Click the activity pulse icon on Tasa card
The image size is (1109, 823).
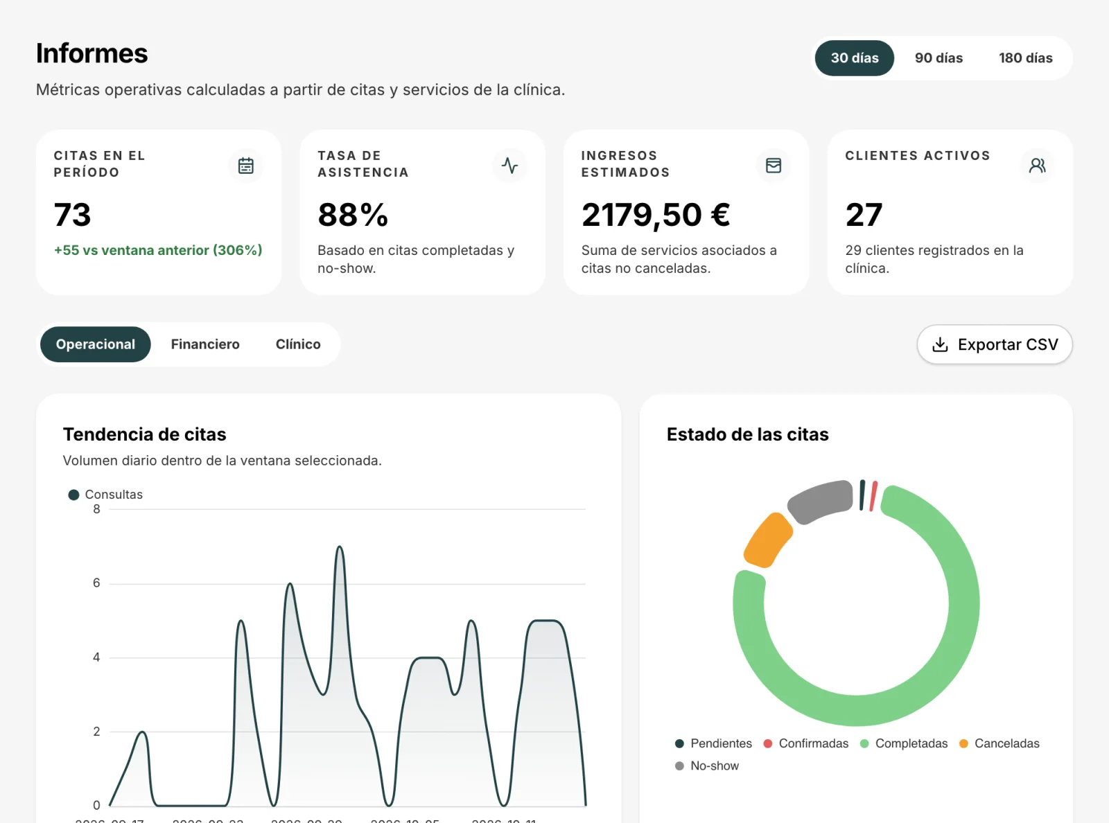click(x=509, y=166)
